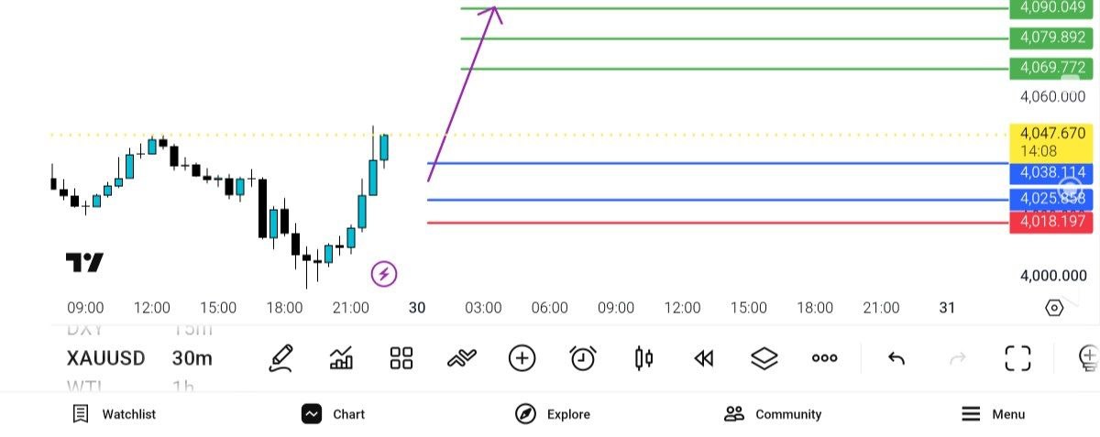Open the object tree layers icon
Image resolution: width=1100 pixels, height=437 pixels.
click(764, 358)
